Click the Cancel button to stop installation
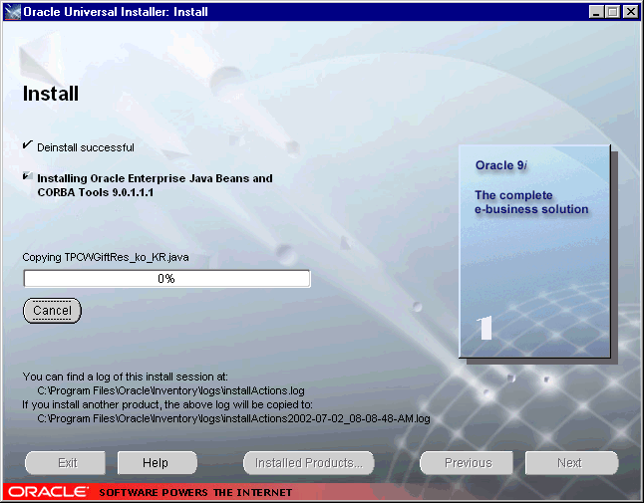Viewport: 644px width, 503px height. [x=52, y=311]
